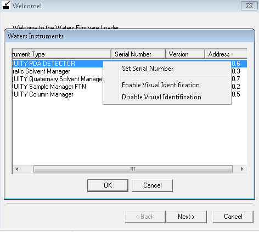Select the Column Manager row
Viewport: 259px width, 232px height.
(x=129, y=94)
